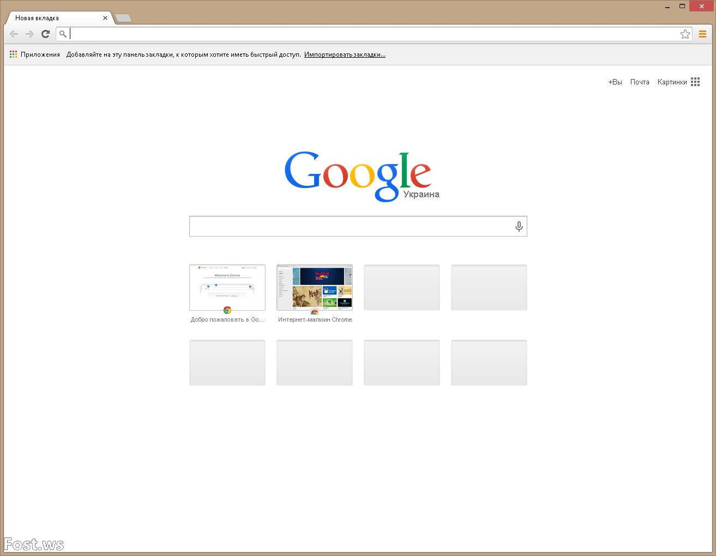
Task: Minimize the Chrome window
Action: [x=668, y=7]
